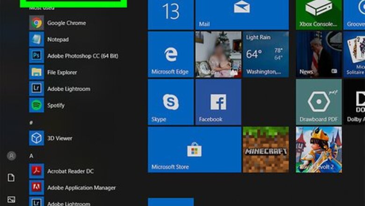Image resolution: width=365 pixels, height=206 pixels.
Task: Open the Groove Music tile
Action: 354,15
